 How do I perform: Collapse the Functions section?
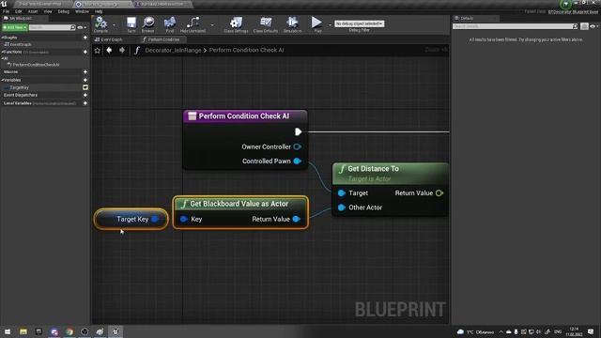[x=2, y=52]
